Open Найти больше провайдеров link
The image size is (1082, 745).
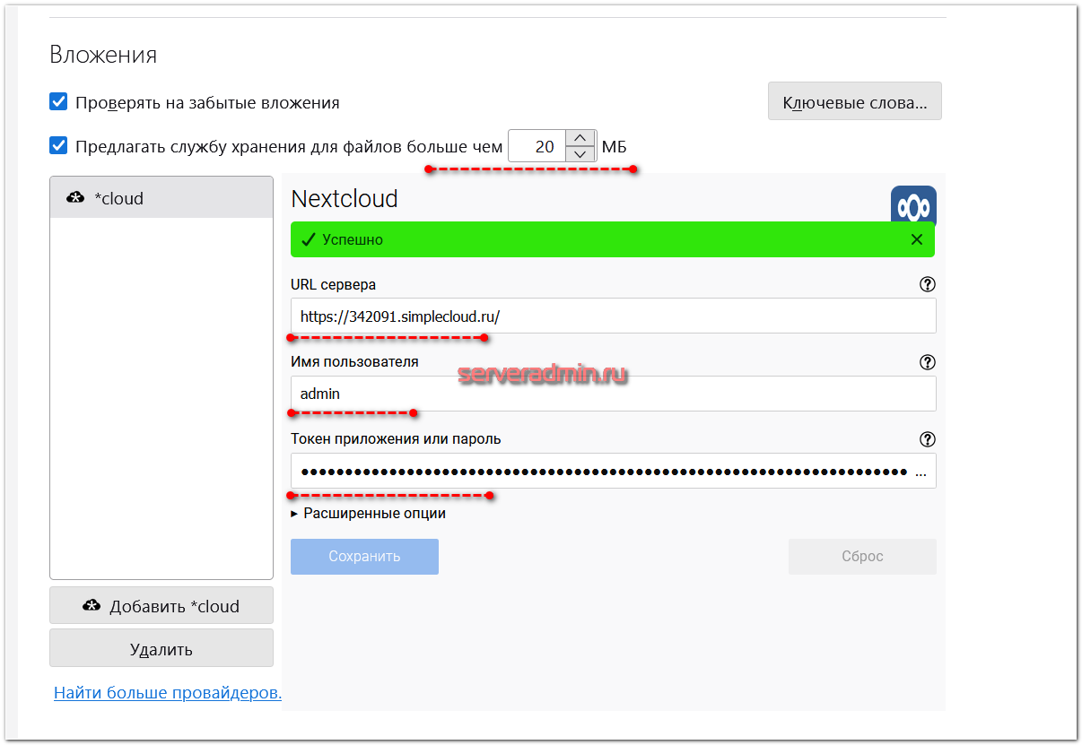(168, 693)
